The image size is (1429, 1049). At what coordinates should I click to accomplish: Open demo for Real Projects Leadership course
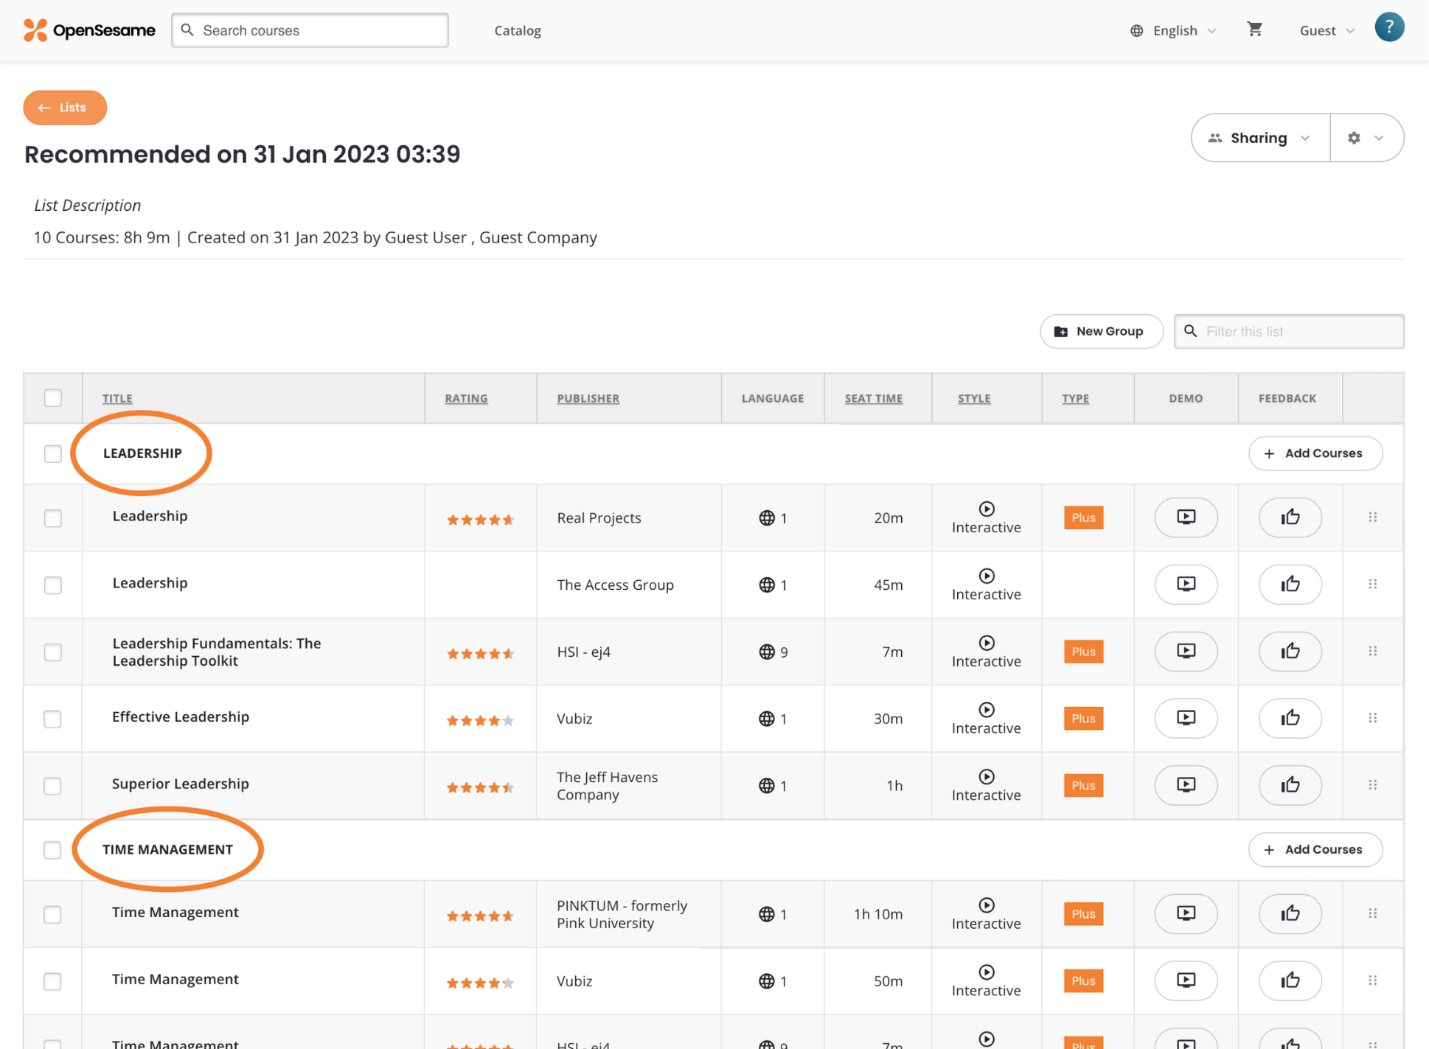(1186, 517)
